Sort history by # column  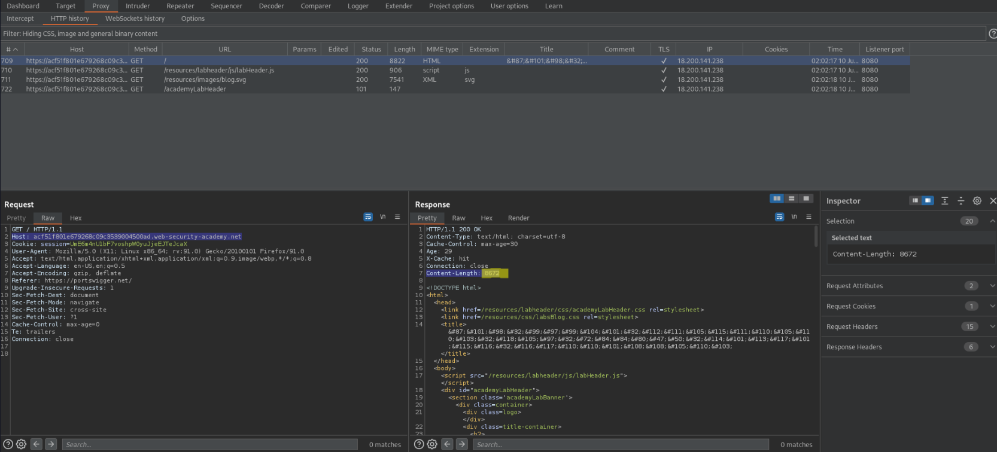point(12,49)
